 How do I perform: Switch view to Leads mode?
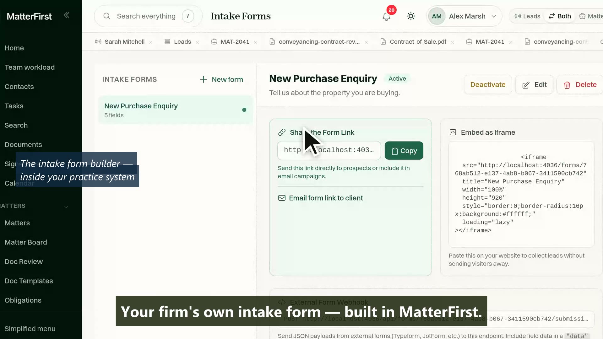[527, 16]
